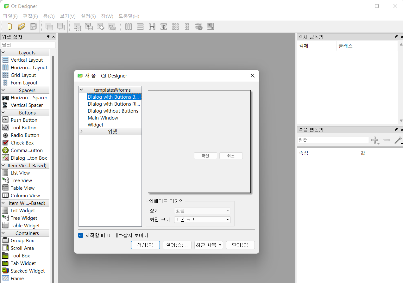This screenshot has width=403, height=283.
Task: Open the 창(W) menu
Action: pyautogui.click(x=107, y=16)
